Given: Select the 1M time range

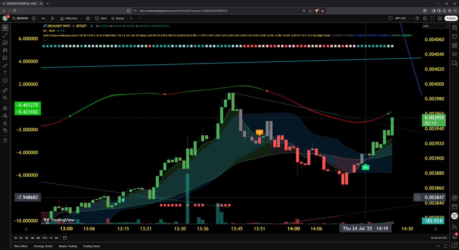Looking at the screenshot, I should [26, 238].
